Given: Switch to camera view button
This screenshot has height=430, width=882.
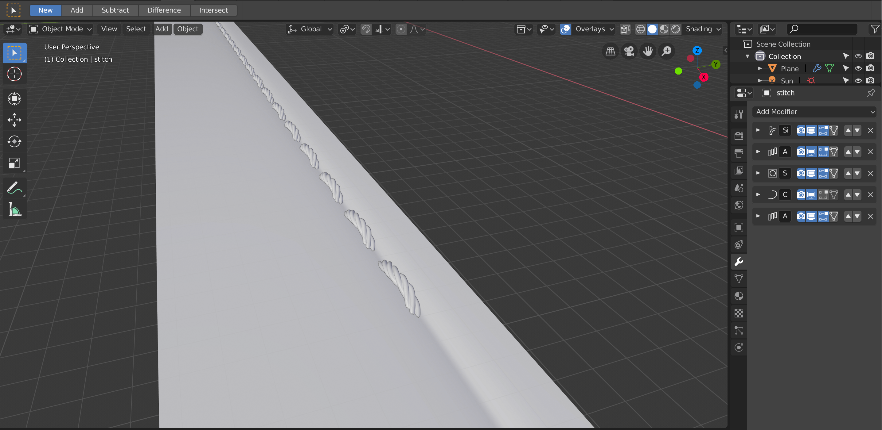Looking at the screenshot, I should [629, 51].
